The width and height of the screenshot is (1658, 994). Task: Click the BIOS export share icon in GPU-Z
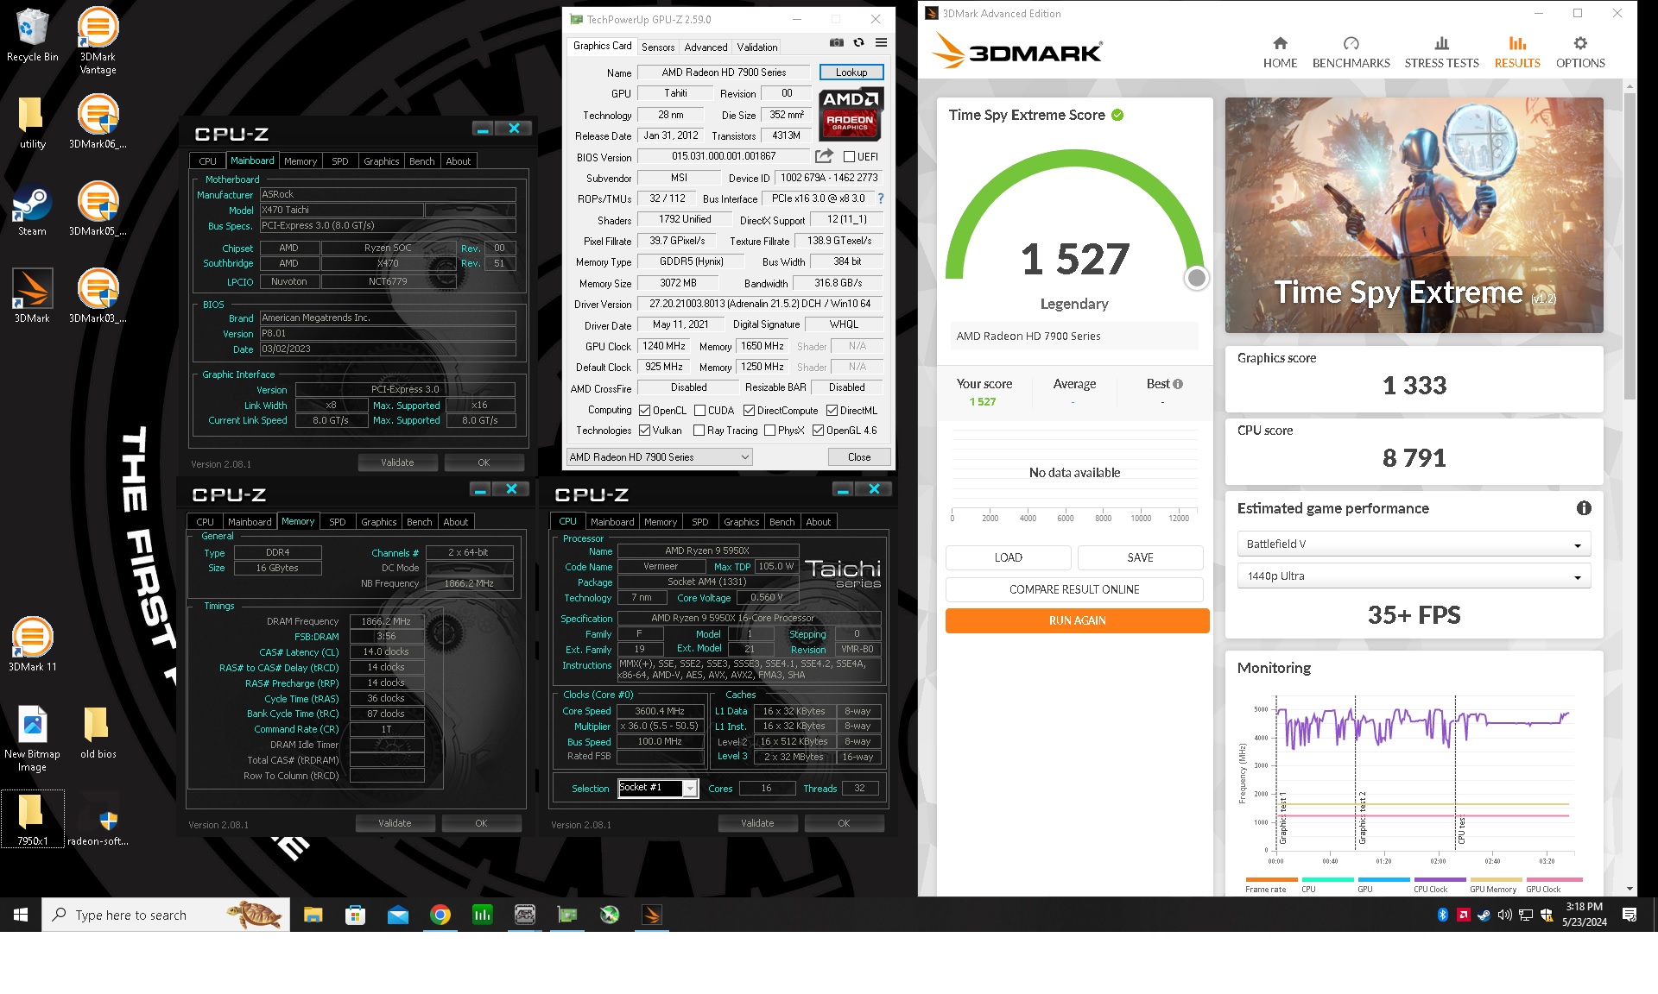(824, 156)
